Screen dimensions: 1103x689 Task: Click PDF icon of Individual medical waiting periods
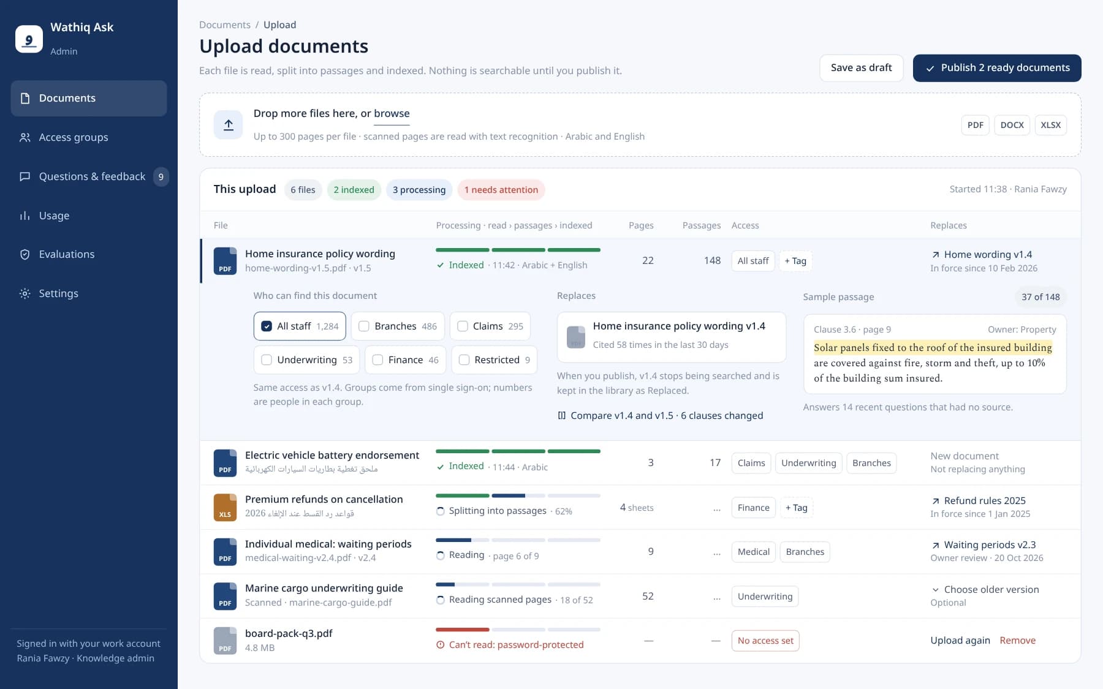225,551
